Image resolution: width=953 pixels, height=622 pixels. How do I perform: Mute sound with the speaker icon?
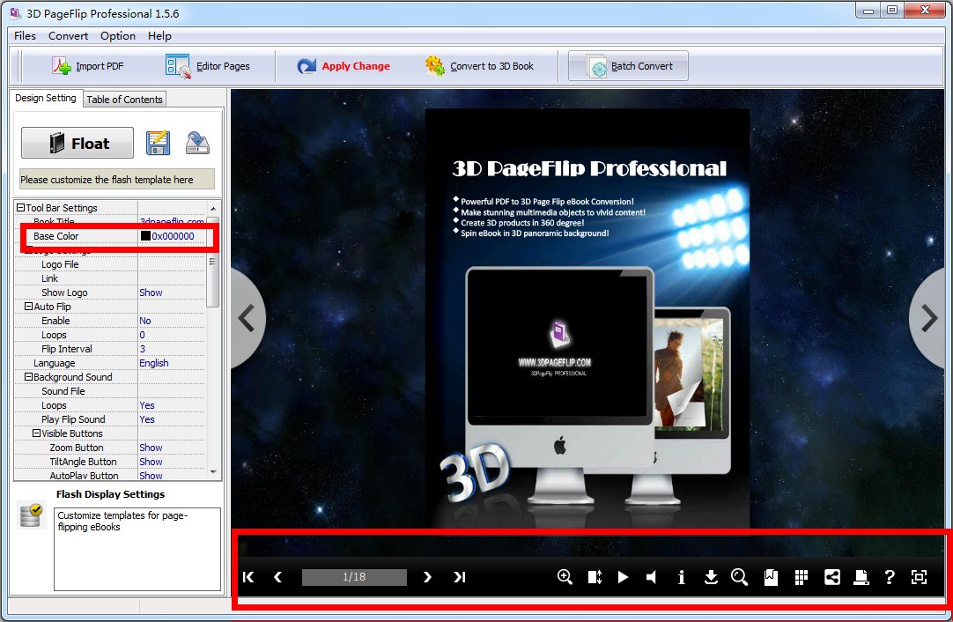651,577
